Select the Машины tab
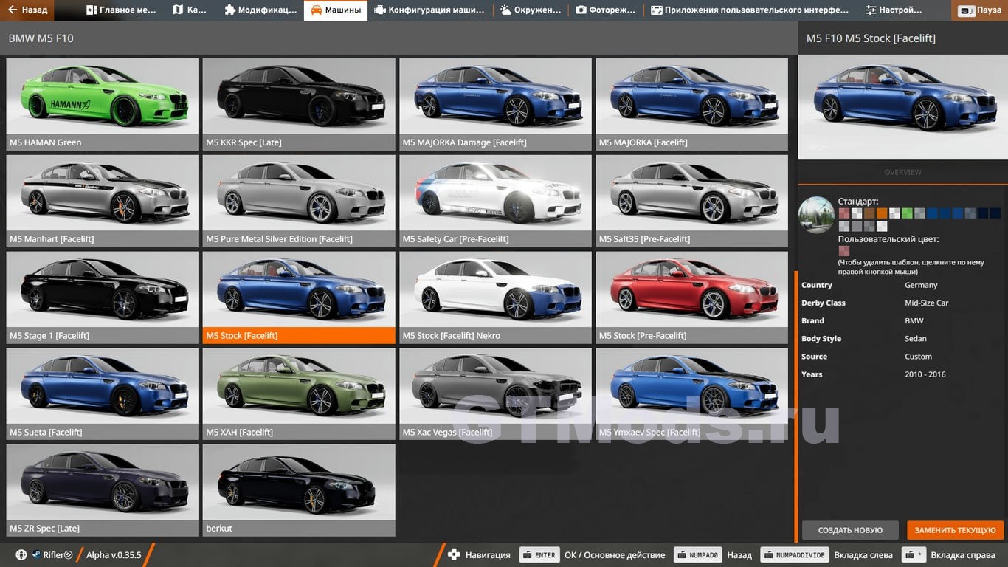Viewport: 1008px width, 567px height. pyautogui.click(x=336, y=10)
